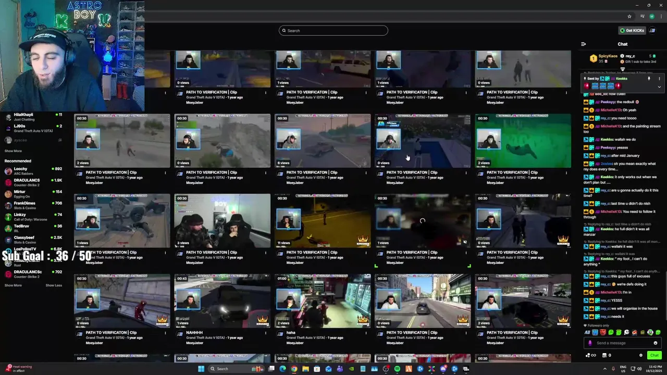Click rey_c on the gift leaderboard
The width and height of the screenshot is (667, 375).
[x=630, y=56]
